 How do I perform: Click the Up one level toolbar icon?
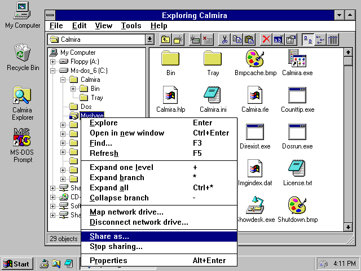(x=165, y=40)
